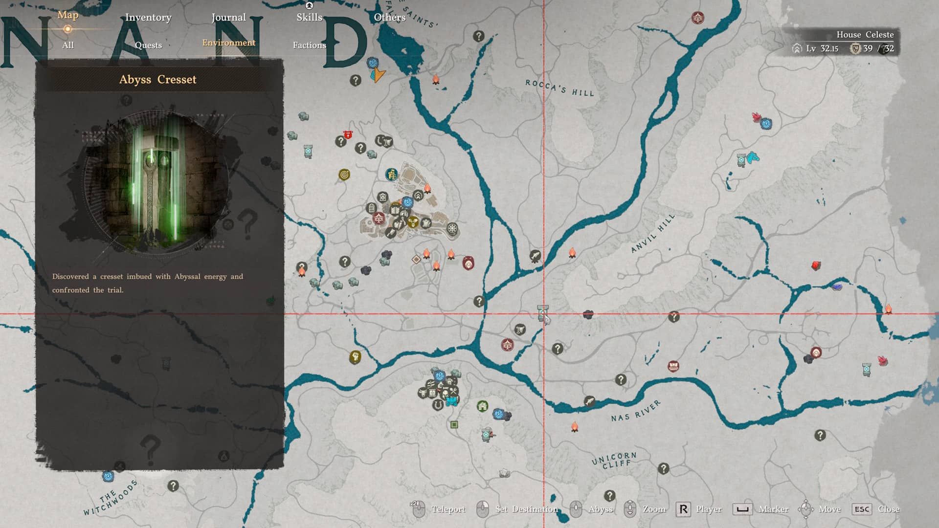Image resolution: width=939 pixels, height=528 pixels.
Task: Select the green house icon
Action: pyautogui.click(x=483, y=406)
